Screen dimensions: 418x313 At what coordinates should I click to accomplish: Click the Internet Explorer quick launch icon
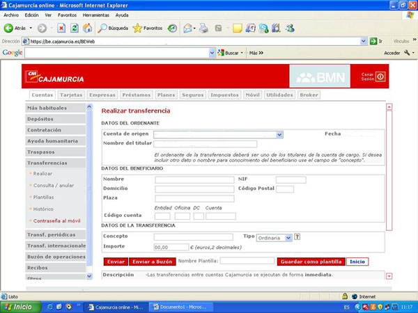coord(50,307)
